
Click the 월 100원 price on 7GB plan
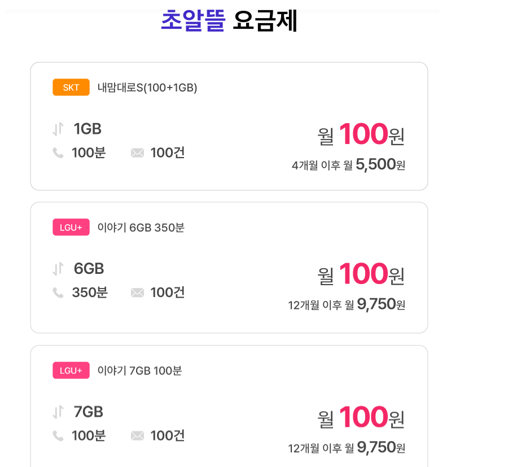pyautogui.click(x=361, y=418)
